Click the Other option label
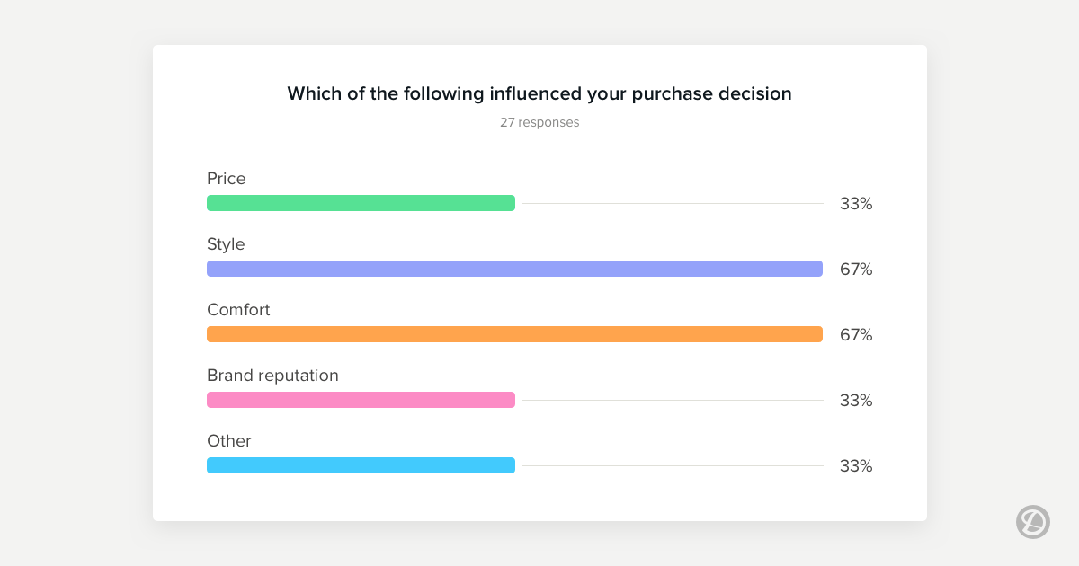1079x566 pixels. pyautogui.click(x=229, y=441)
